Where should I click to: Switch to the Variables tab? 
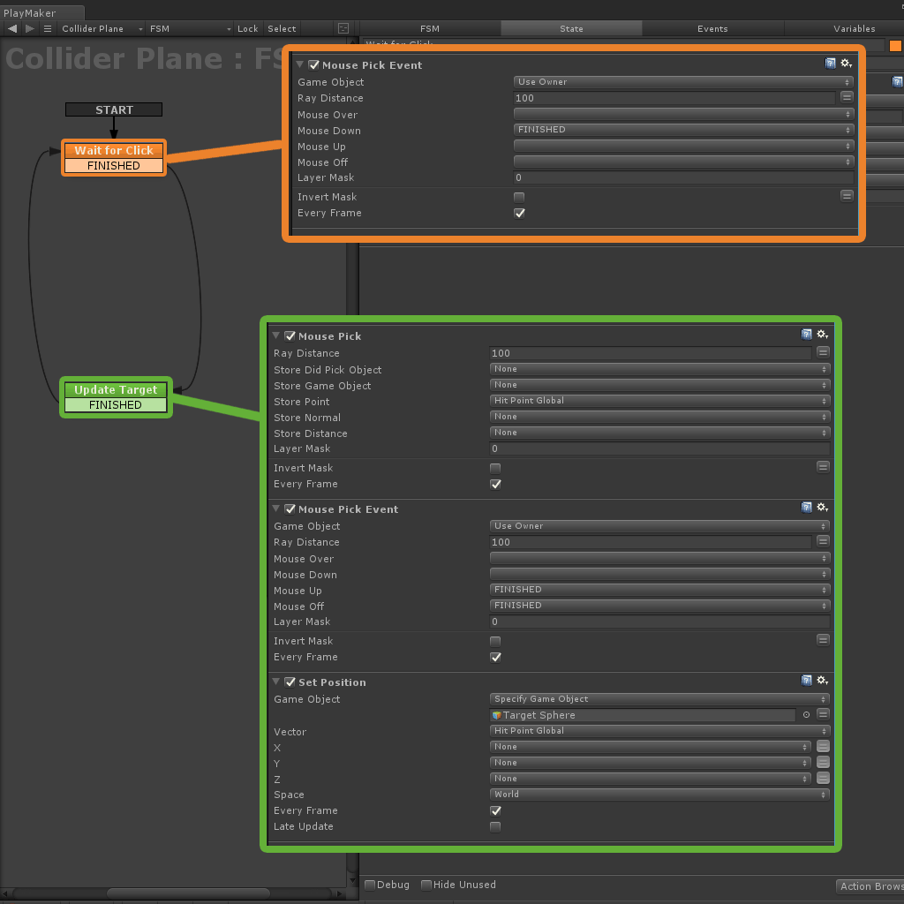(854, 28)
